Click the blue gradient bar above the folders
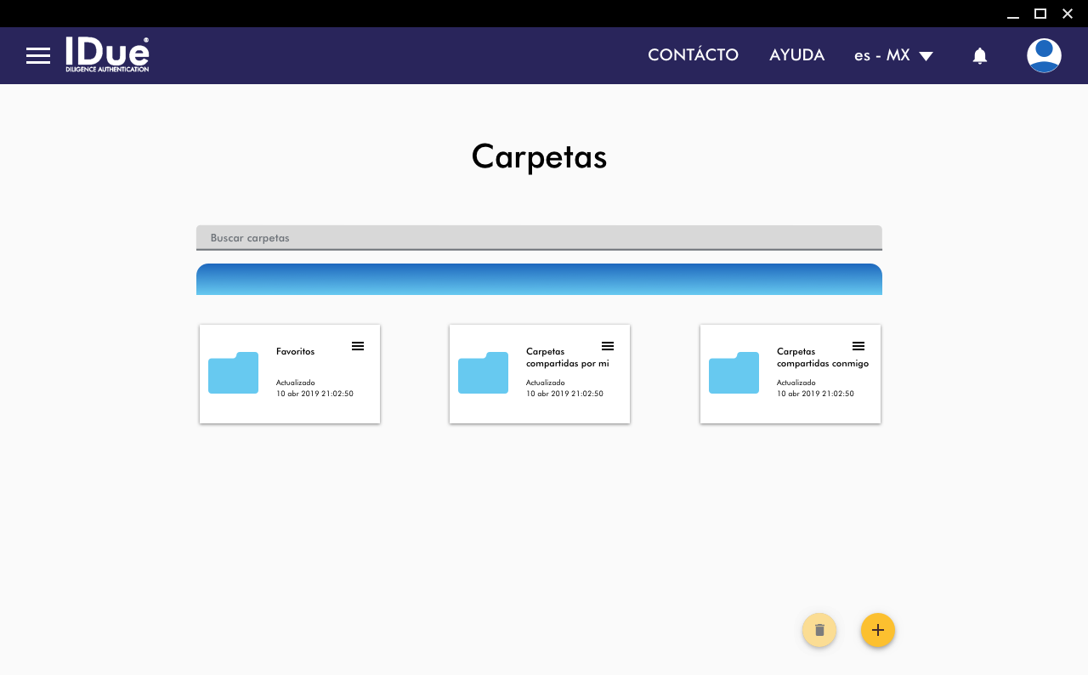The image size is (1088, 675). click(539, 280)
